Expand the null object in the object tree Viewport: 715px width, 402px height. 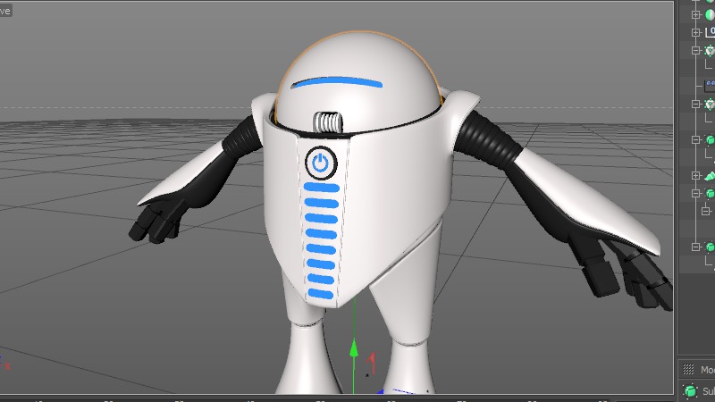tap(695, 31)
